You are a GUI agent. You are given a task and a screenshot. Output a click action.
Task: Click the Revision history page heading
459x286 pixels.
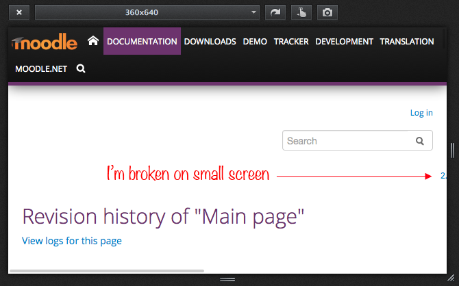tap(163, 217)
